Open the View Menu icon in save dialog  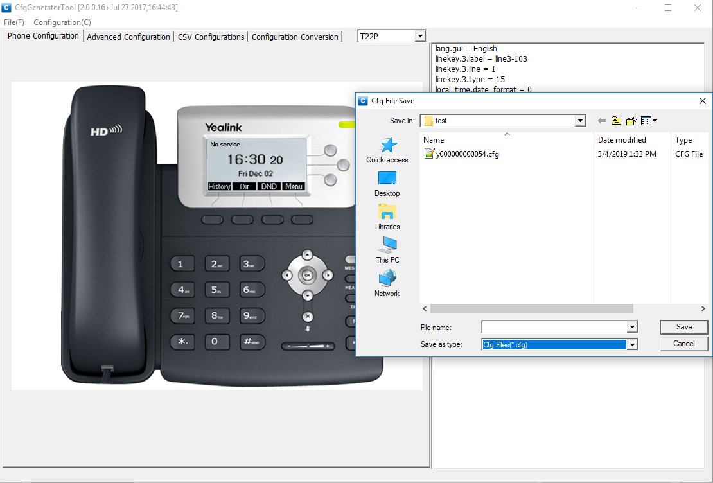pyautogui.click(x=649, y=121)
